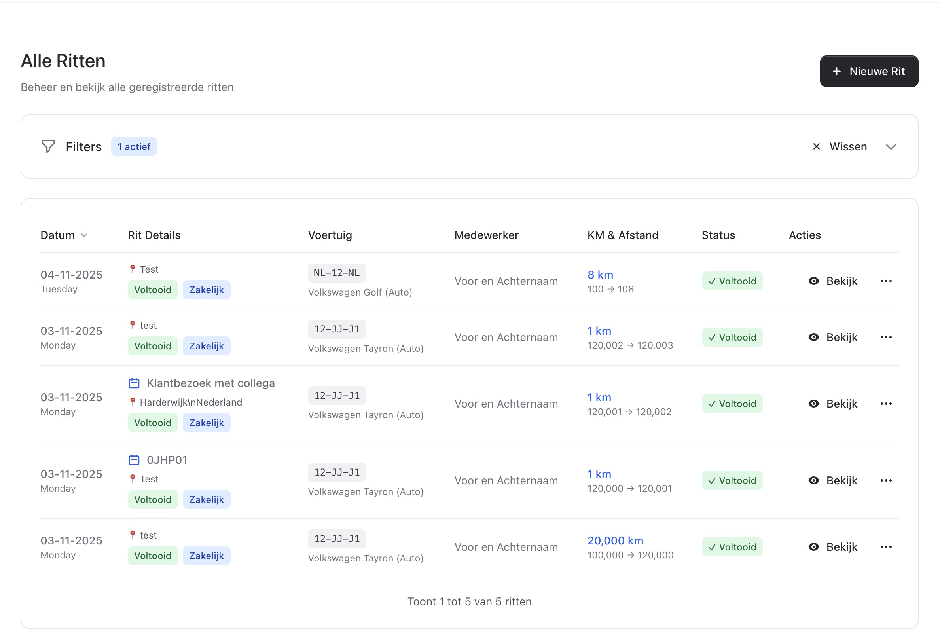The width and height of the screenshot is (940, 641).
Task: Expand the Filters panel chevron
Action: coord(891,146)
